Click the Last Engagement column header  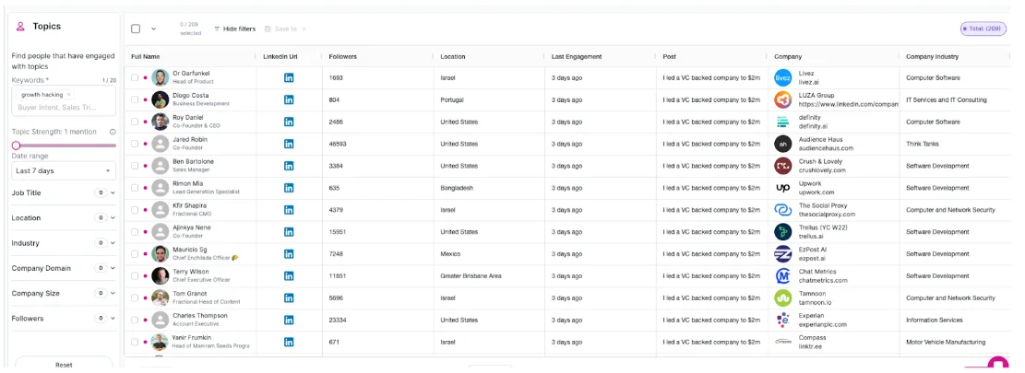[577, 57]
